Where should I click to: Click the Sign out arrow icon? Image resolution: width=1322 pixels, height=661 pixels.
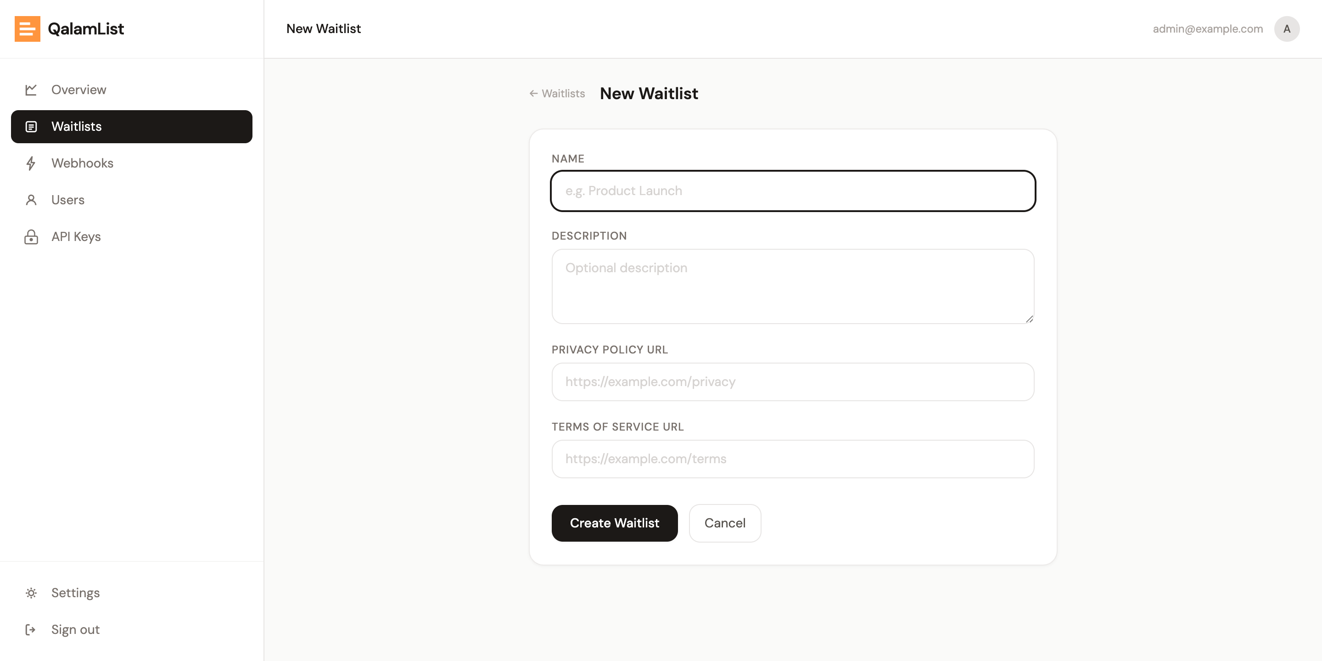tap(30, 630)
